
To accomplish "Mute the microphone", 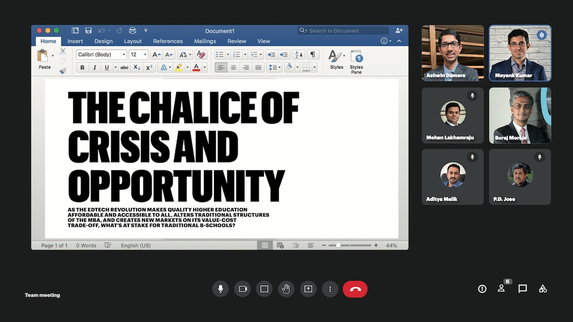I will point(220,289).
